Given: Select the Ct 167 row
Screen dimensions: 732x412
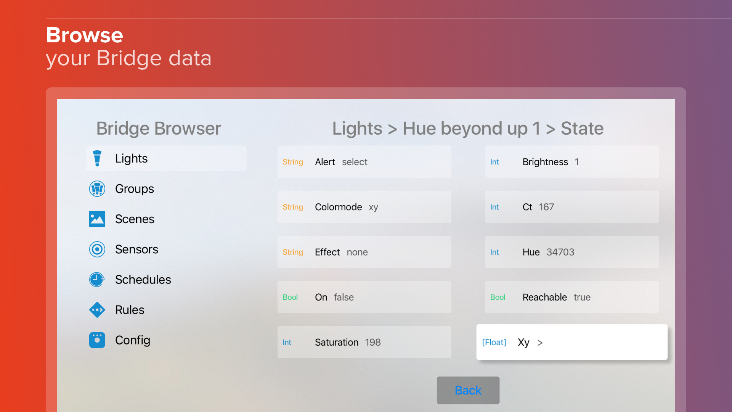Looking at the screenshot, I should (x=572, y=207).
